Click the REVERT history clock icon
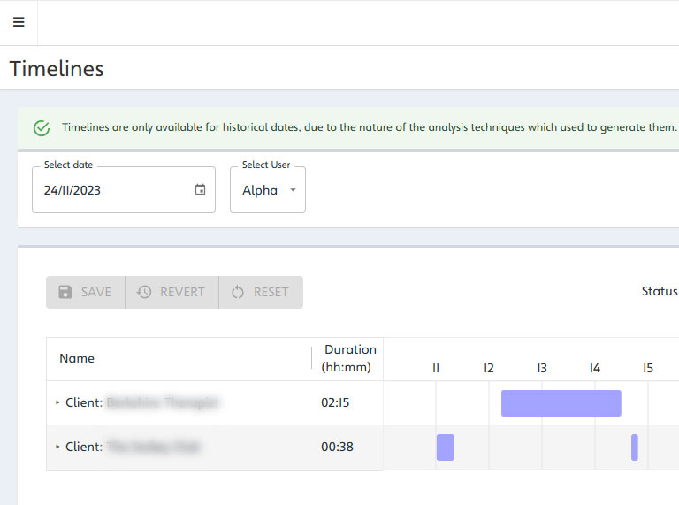679x505 pixels. coord(144,292)
